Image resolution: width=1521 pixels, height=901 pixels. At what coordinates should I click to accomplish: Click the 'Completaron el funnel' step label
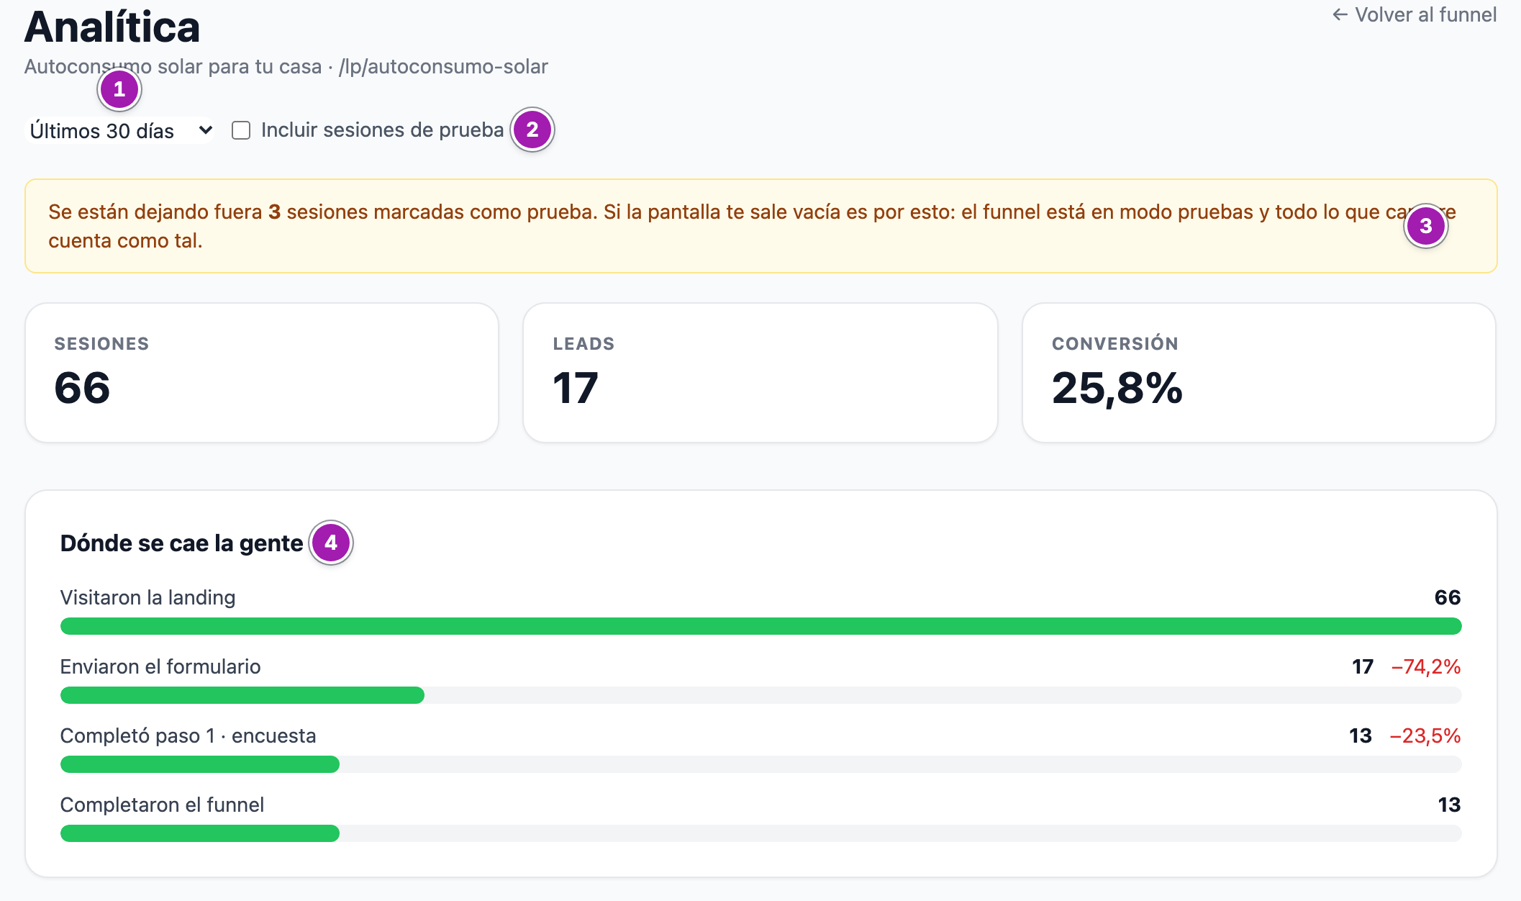(x=162, y=805)
